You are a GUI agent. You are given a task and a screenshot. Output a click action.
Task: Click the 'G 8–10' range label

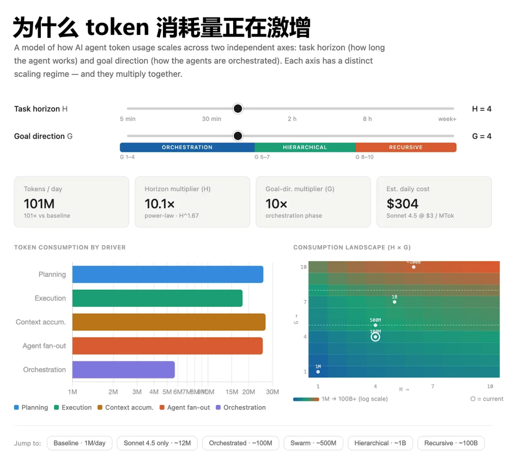[364, 157]
